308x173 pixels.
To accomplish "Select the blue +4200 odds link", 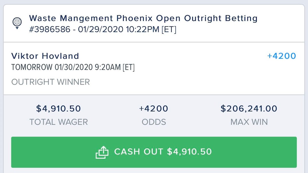I will pos(282,56).
